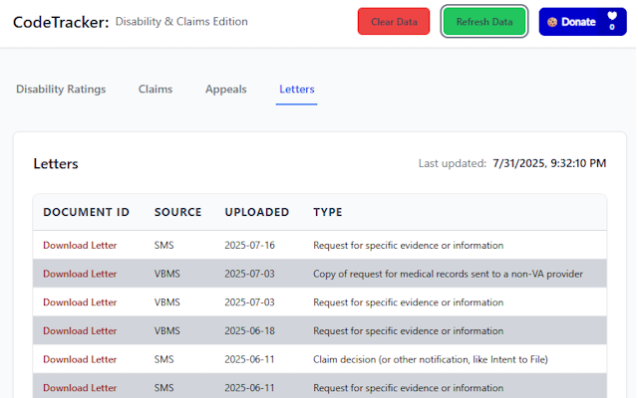Select the upload date 2025-06-18
The width and height of the screenshot is (638, 398).
click(x=250, y=331)
